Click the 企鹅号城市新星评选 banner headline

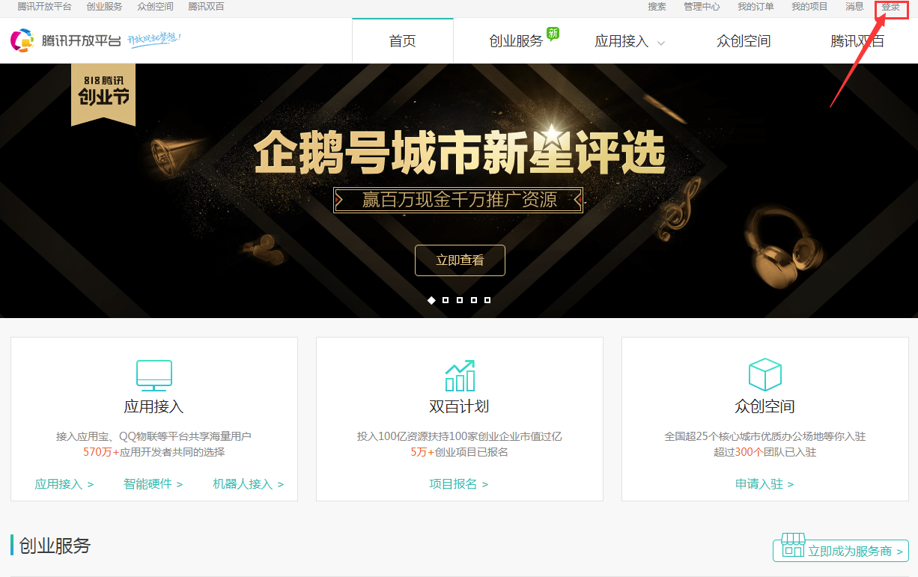(x=460, y=153)
